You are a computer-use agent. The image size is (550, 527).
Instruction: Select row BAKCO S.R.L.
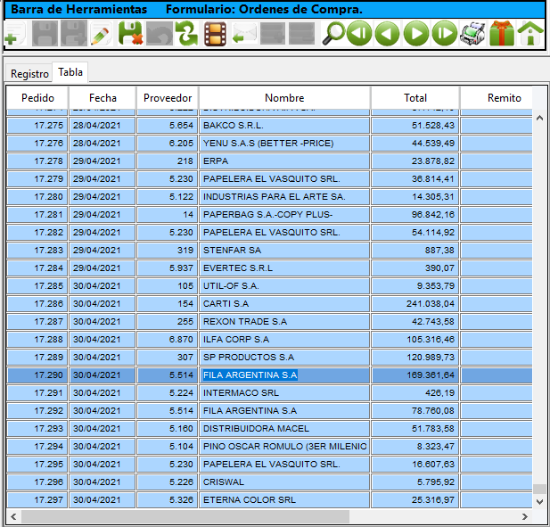coord(269,126)
